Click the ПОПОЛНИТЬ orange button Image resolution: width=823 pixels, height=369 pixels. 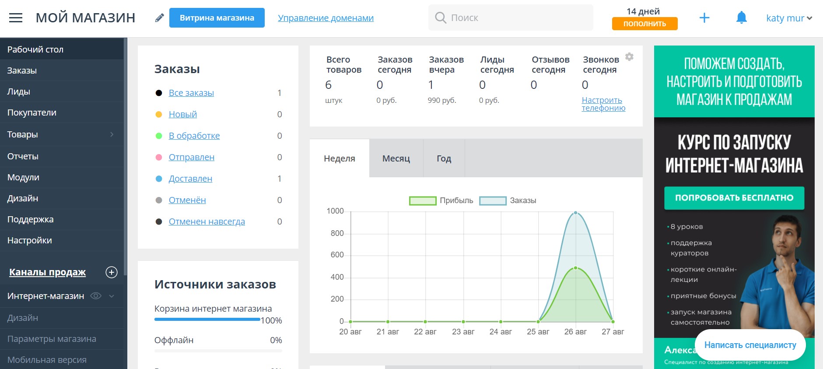644,24
